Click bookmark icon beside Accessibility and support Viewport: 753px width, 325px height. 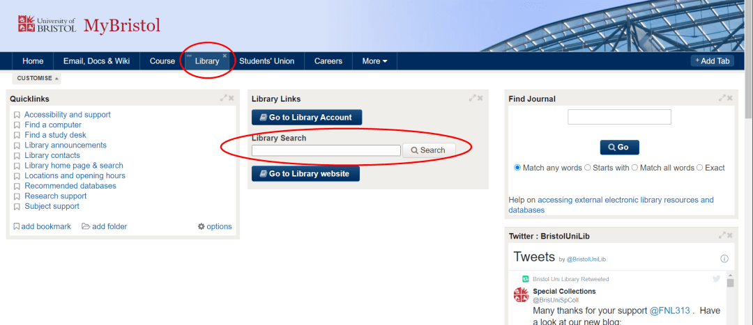coord(17,115)
